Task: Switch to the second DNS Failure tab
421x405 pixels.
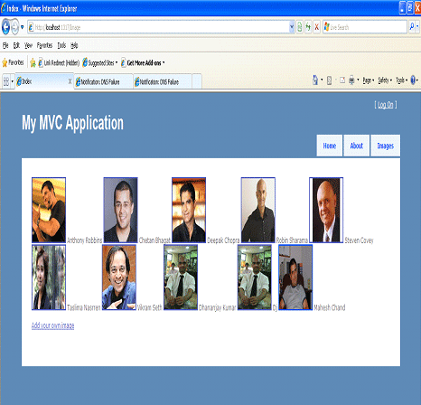Action: [x=162, y=81]
